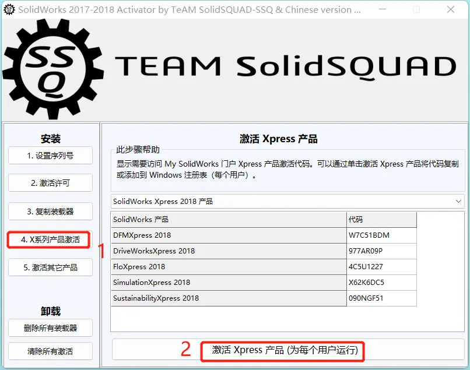Minimize the Activator window
This screenshot has width=470, height=370.
[382, 9]
